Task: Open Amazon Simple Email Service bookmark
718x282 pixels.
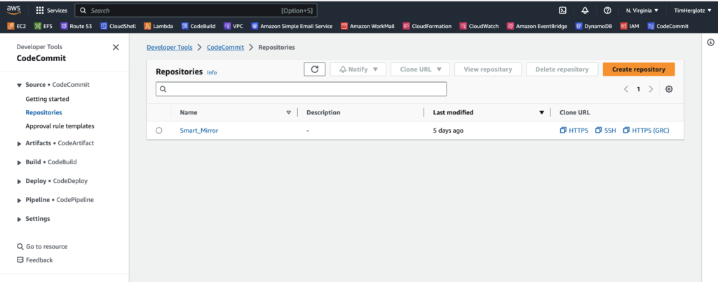Action: [292, 26]
